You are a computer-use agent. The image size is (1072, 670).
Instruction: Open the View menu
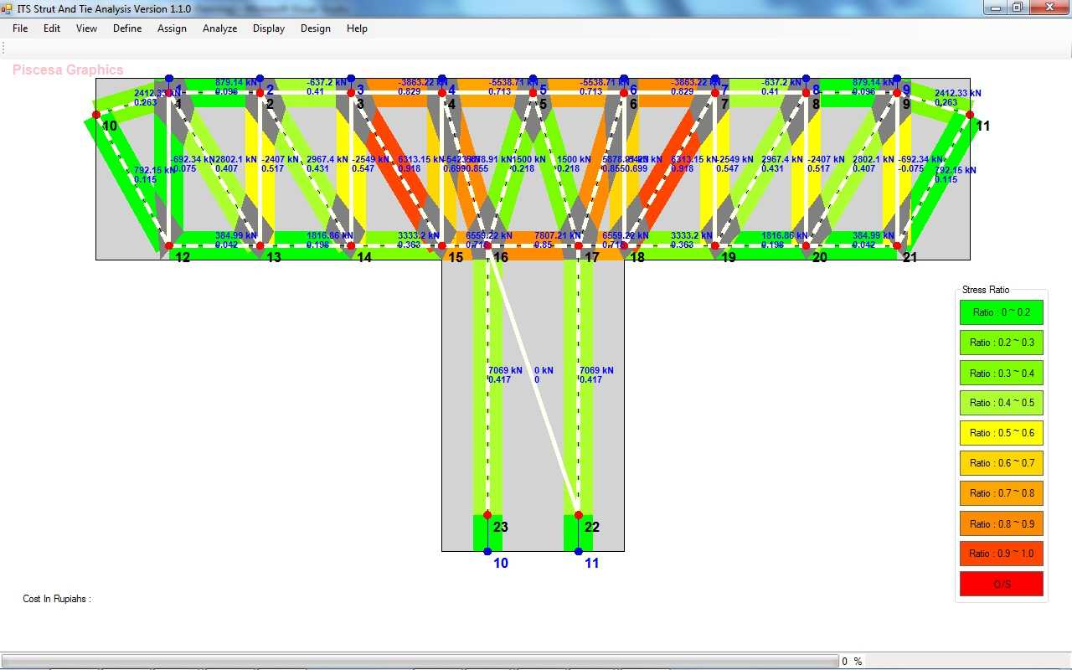click(x=86, y=28)
